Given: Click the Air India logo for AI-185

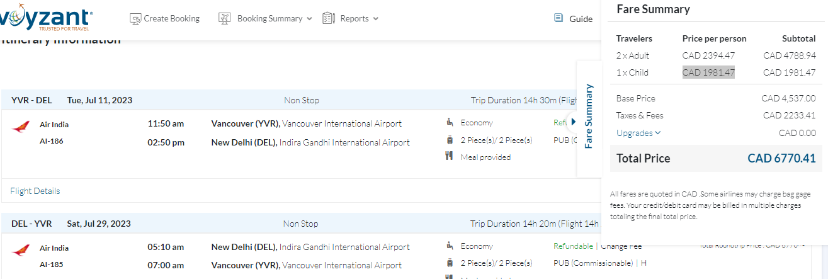Looking at the screenshot, I should pyautogui.click(x=20, y=251).
